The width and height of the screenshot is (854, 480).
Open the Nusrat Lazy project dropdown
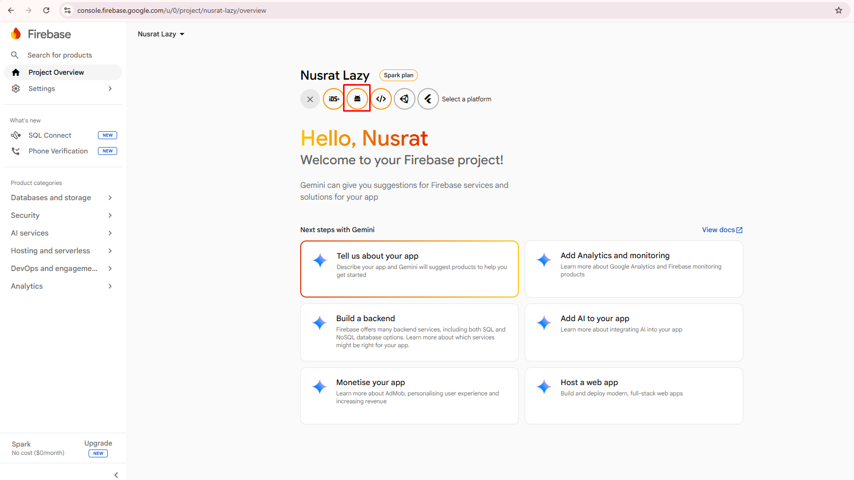click(x=161, y=34)
